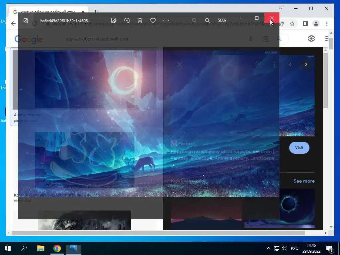This screenshot has width=340, height=255.
Task: Open the eclipse related image thumbnail
Action: point(289,208)
